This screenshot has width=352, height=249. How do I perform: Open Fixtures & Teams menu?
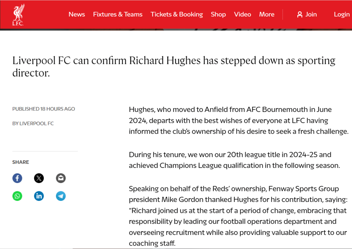click(x=118, y=14)
